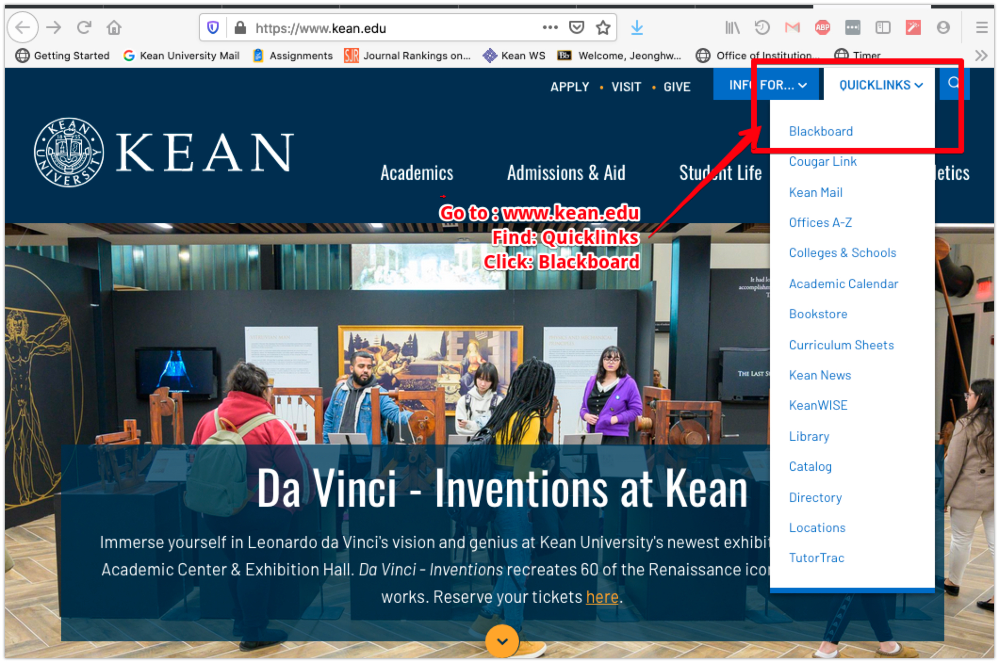Select Colleges & Schools from Quicklinks
The width and height of the screenshot is (999, 663).
[843, 253]
